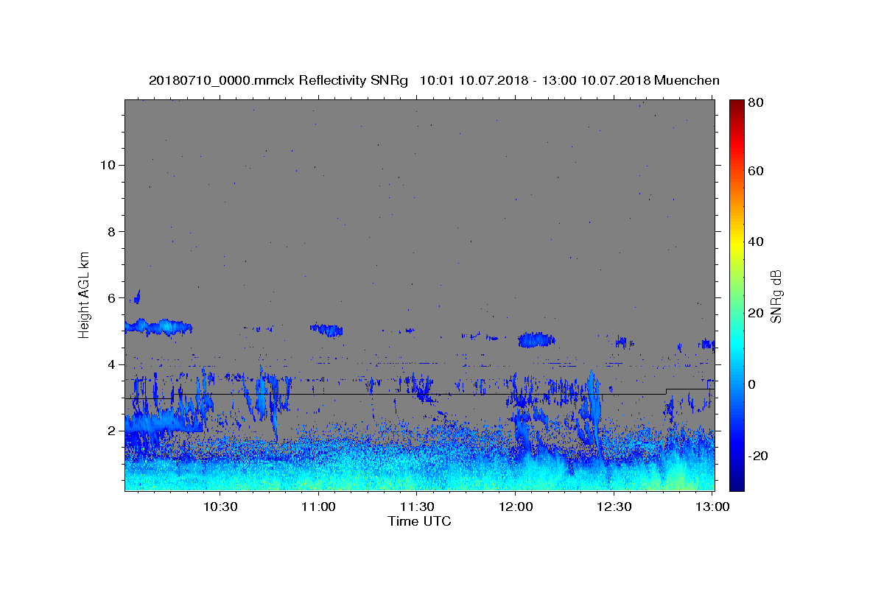Click the height tick label 6
The height and width of the screenshot is (589, 884).
111,297
